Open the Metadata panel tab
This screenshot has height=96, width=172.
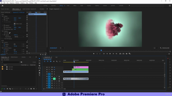[x=42, y=9]
